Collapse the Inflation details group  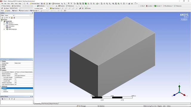(x=1, y=70)
